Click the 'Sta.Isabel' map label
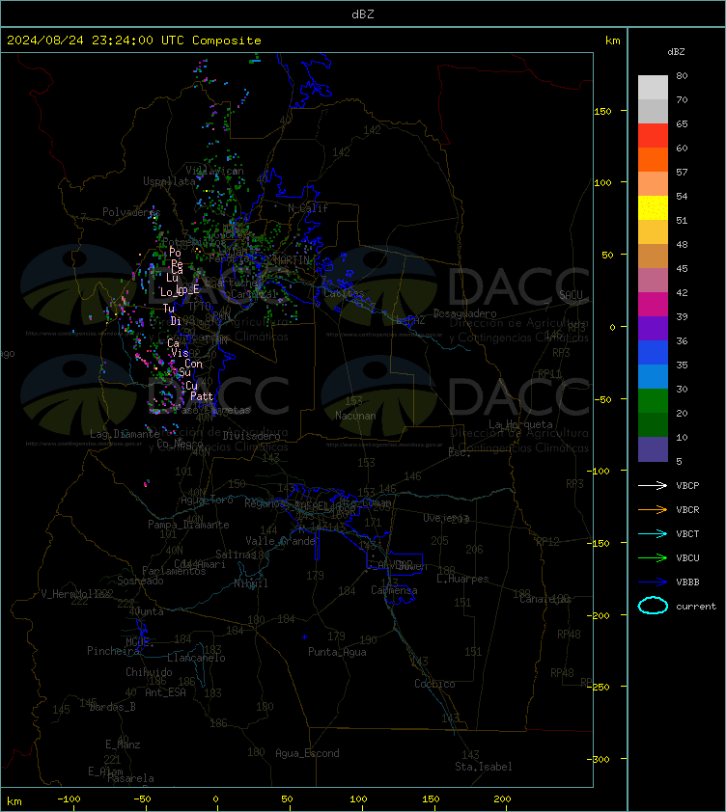726x812 pixels. (484, 767)
